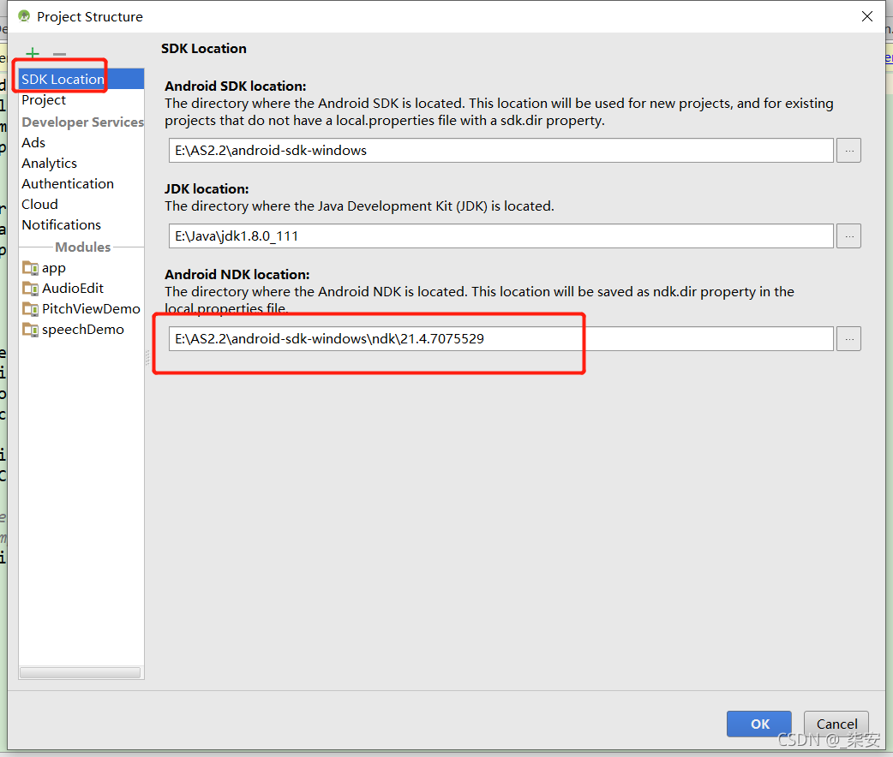Select the app module
The height and width of the screenshot is (757, 893).
point(53,267)
